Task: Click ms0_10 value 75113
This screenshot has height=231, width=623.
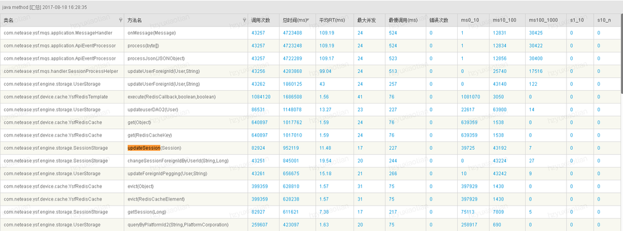Action: pyautogui.click(x=468, y=212)
